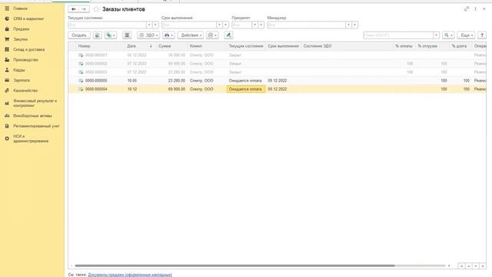Viewport: 492px width, 277px height.
Task: Clear the Срок выполнения filter
Action: tap(225, 25)
